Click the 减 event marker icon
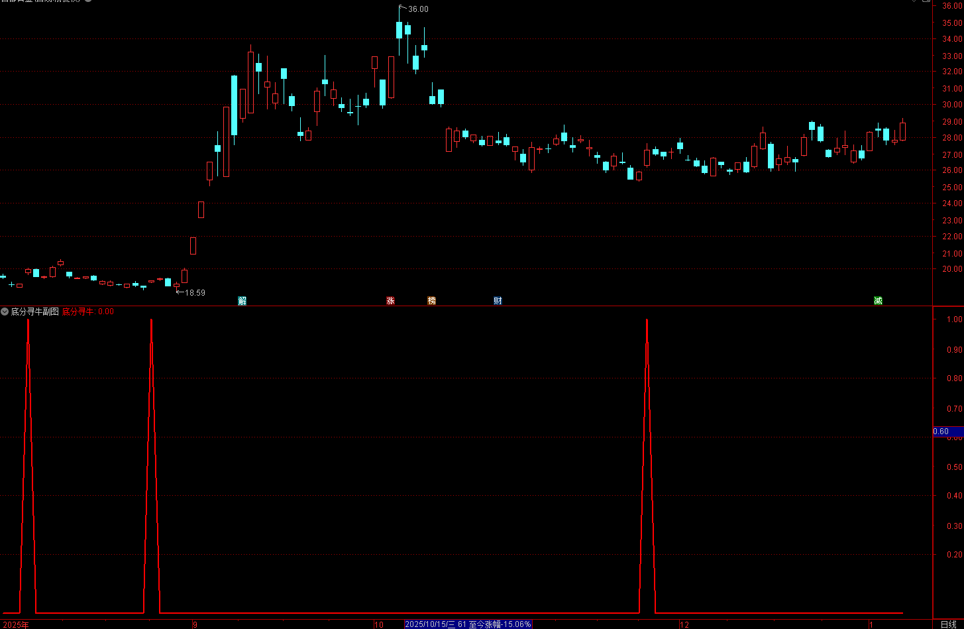 coord(879,301)
